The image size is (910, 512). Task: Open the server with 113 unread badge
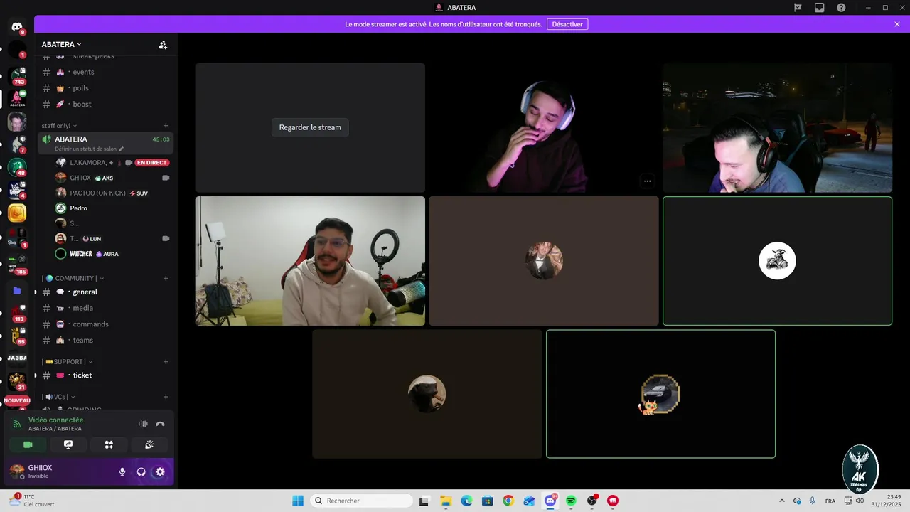(17, 313)
